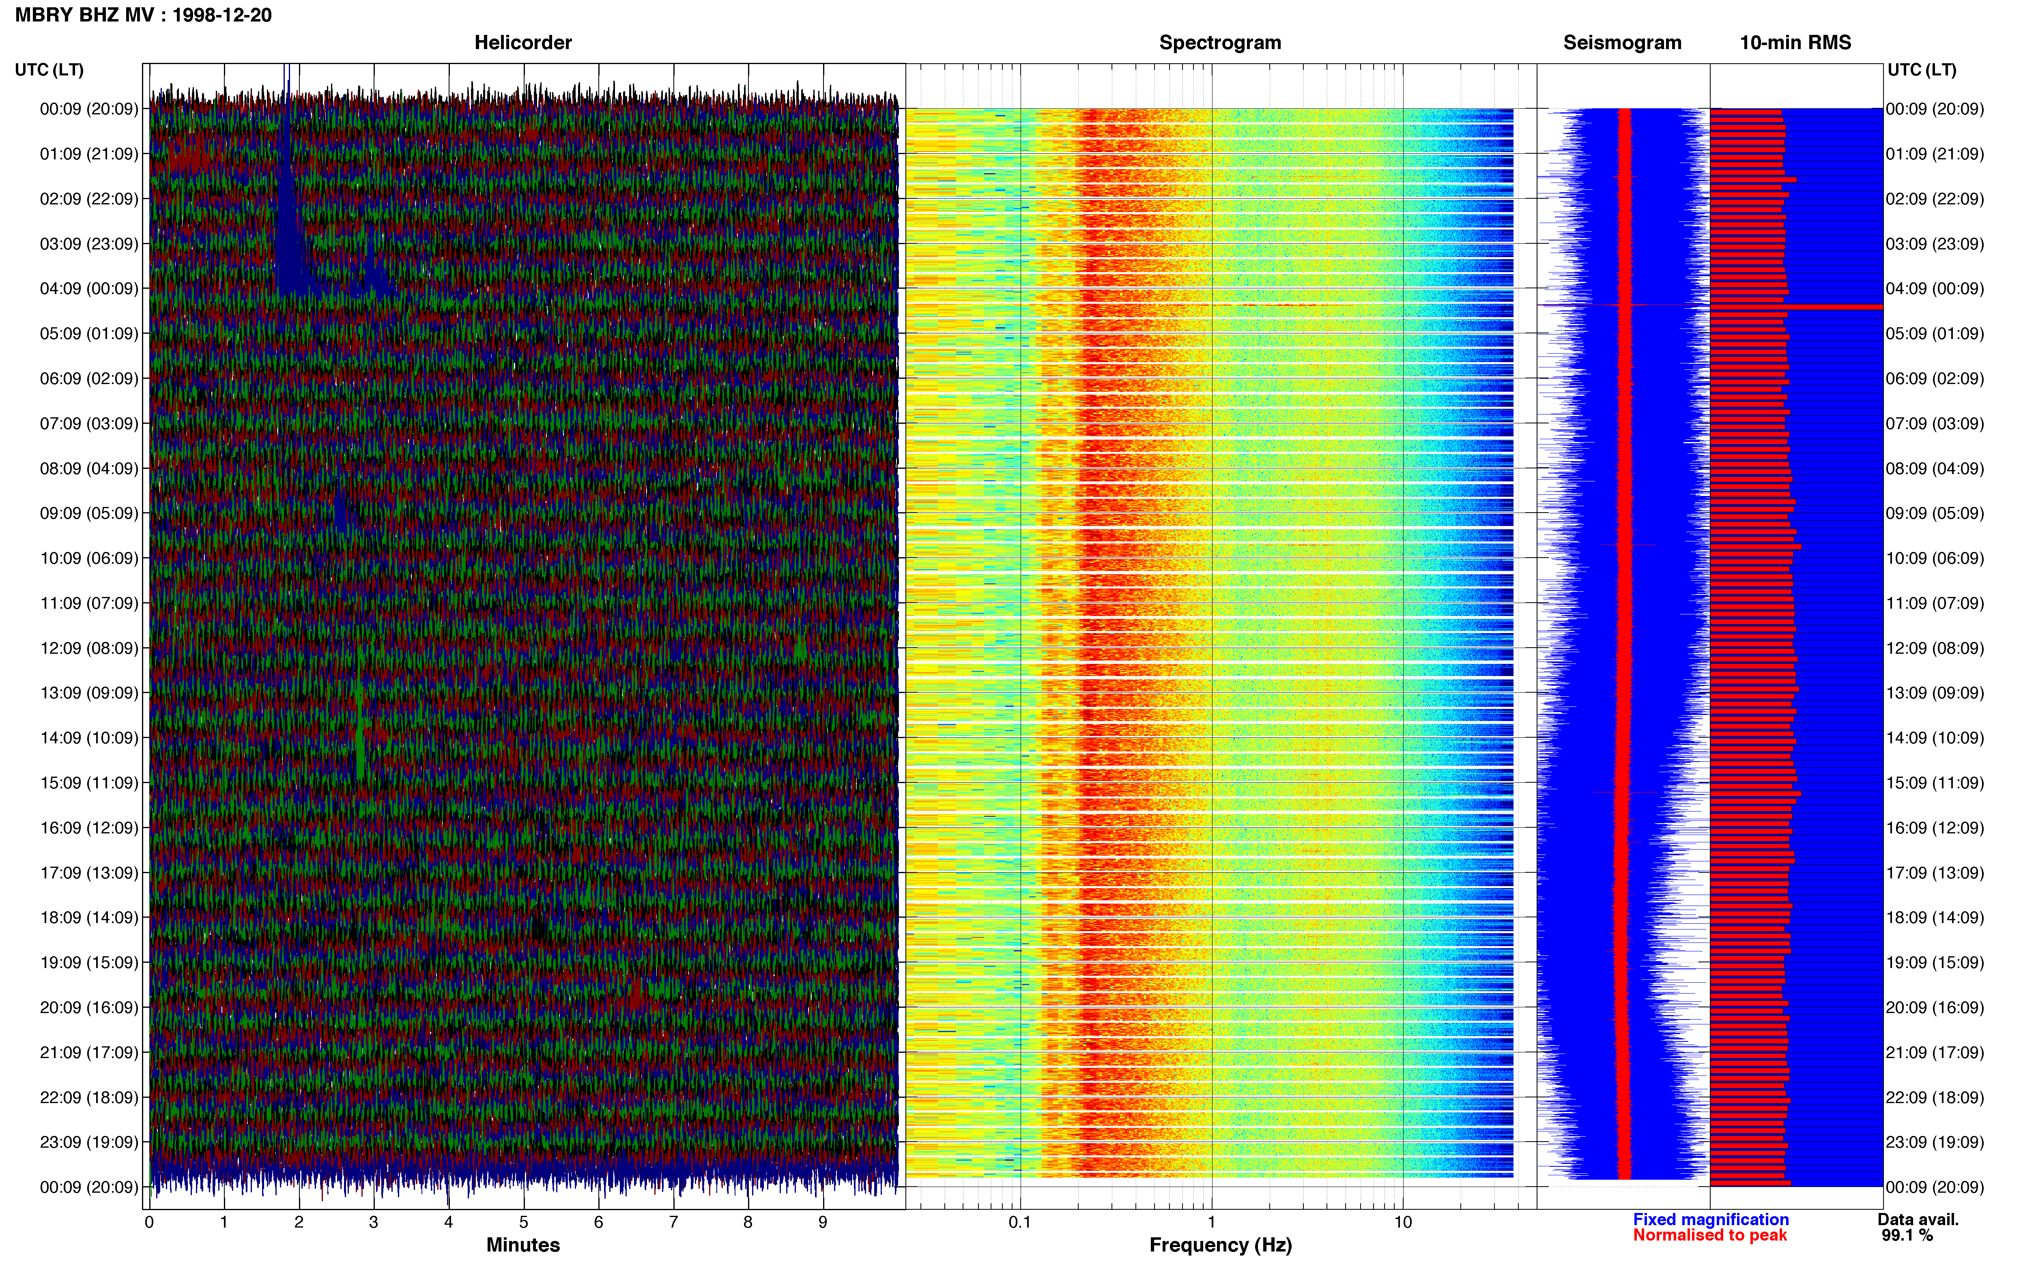Screen dimensions: 2036x1273
Task: Click the left time label '02:09 (22:09)'
Action: (x=89, y=199)
